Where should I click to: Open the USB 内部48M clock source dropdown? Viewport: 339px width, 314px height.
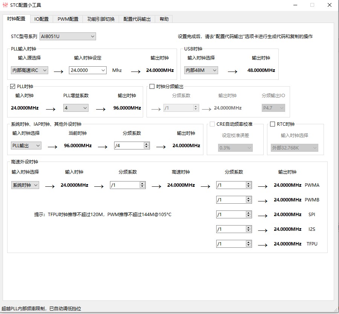201,70
